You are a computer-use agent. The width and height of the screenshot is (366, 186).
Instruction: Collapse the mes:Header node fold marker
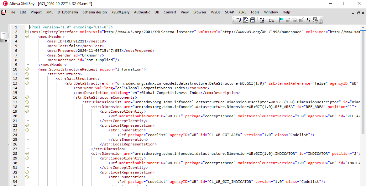coord(27,37)
